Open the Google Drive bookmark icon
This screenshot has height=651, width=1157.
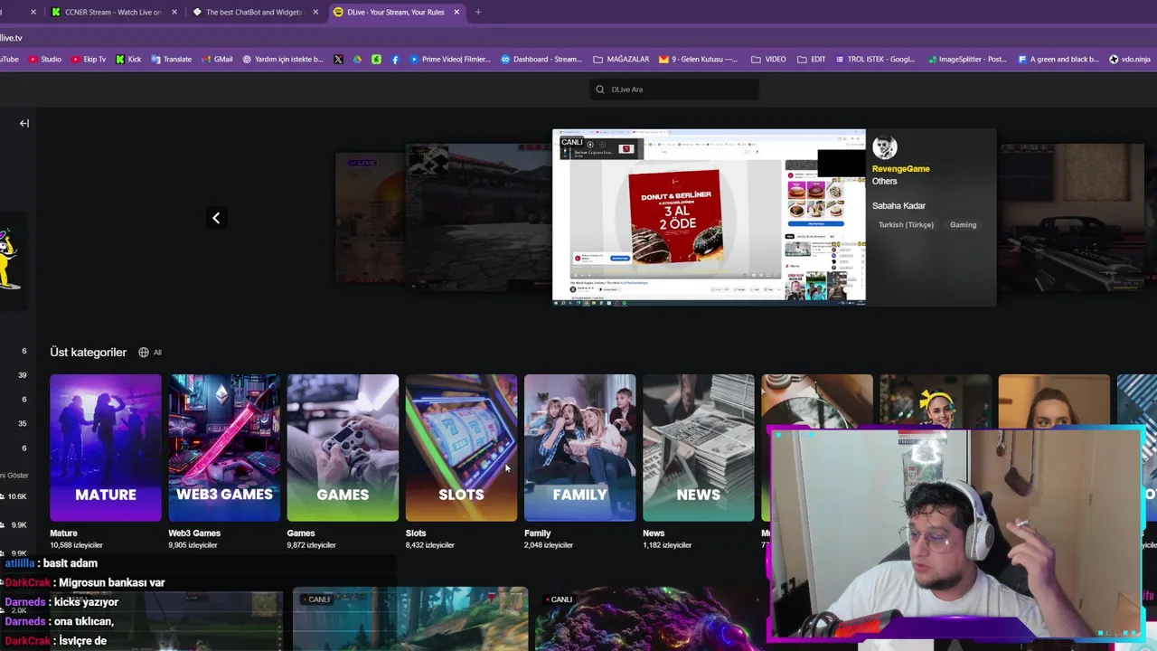coord(357,59)
